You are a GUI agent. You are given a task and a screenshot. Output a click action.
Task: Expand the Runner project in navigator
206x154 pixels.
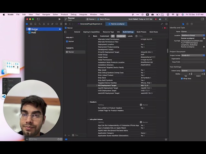27,29
